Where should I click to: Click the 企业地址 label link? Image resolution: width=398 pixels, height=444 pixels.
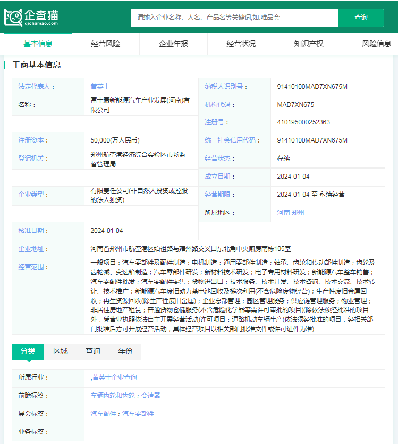pyautogui.click(x=31, y=249)
